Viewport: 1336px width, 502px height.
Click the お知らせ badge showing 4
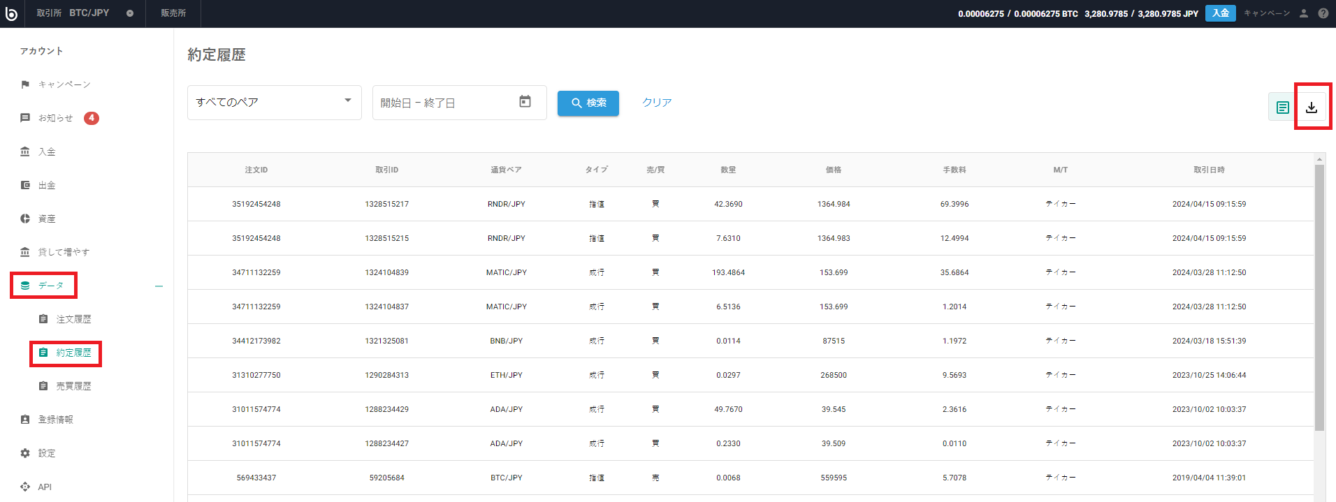click(92, 118)
